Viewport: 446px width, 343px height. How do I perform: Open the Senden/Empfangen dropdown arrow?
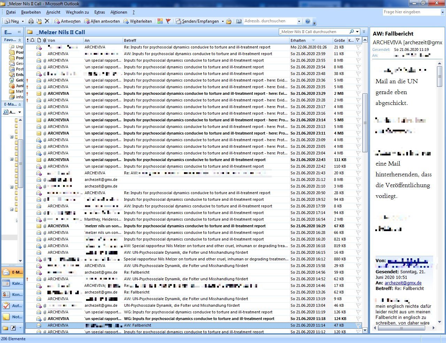pos(223,21)
